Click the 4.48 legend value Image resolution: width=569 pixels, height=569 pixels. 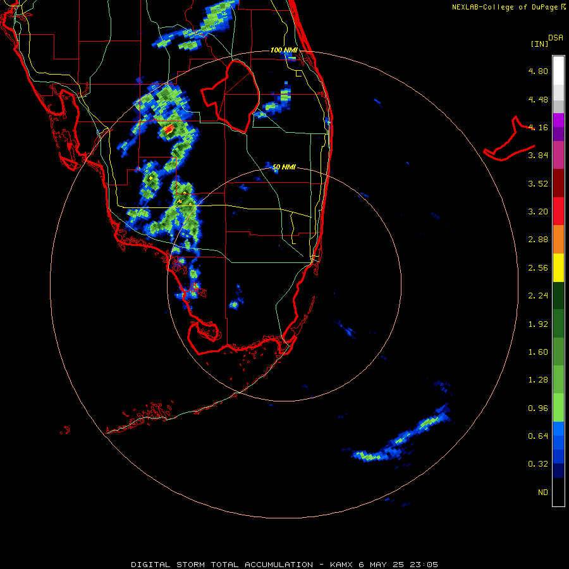tap(538, 99)
